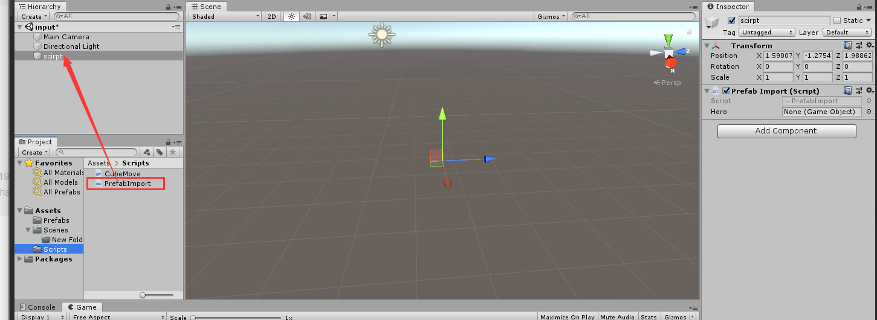
Task: Open Prefab Import script help icon
Action: (x=848, y=91)
